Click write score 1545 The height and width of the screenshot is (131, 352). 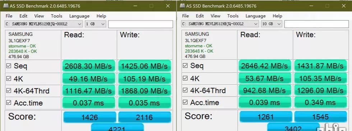320,117
